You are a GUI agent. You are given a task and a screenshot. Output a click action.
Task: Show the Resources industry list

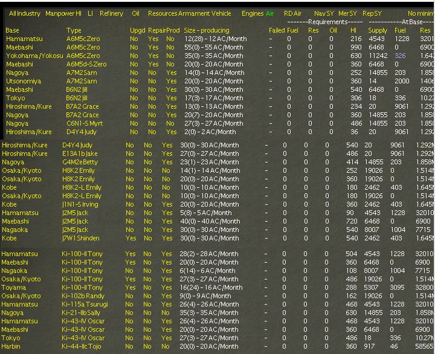click(163, 13)
